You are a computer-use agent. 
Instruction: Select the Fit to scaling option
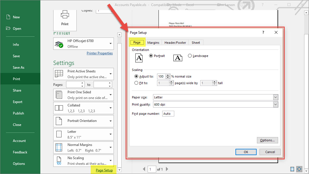coord(136,83)
